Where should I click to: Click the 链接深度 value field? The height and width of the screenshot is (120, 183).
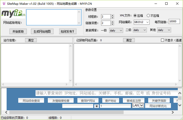coord(106,23)
